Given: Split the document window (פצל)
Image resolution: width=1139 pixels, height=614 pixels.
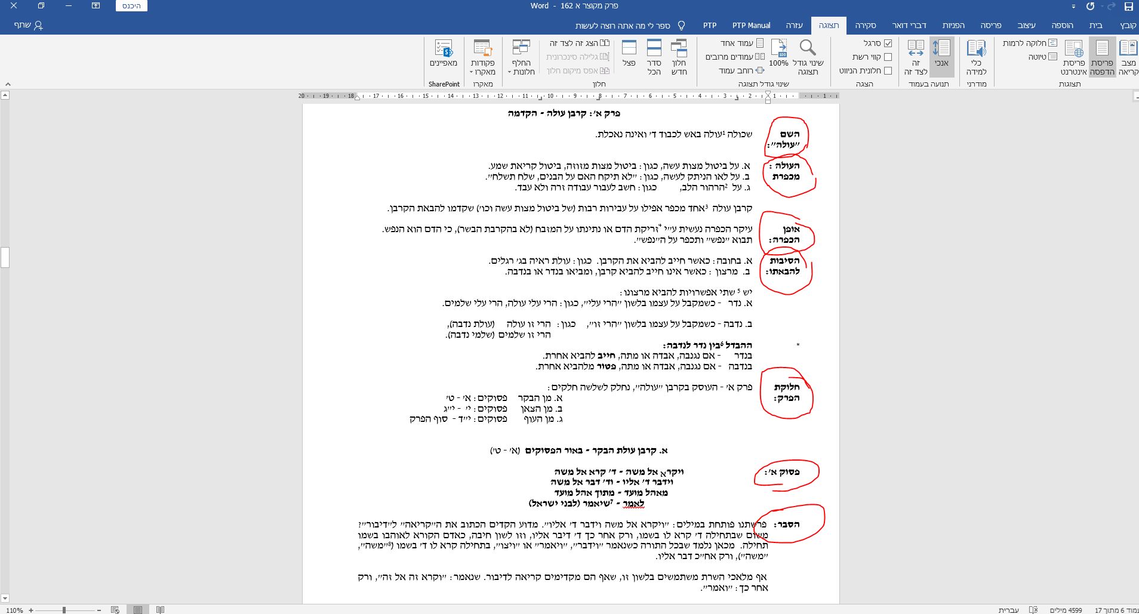Looking at the screenshot, I should pyautogui.click(x=629, y=54).
